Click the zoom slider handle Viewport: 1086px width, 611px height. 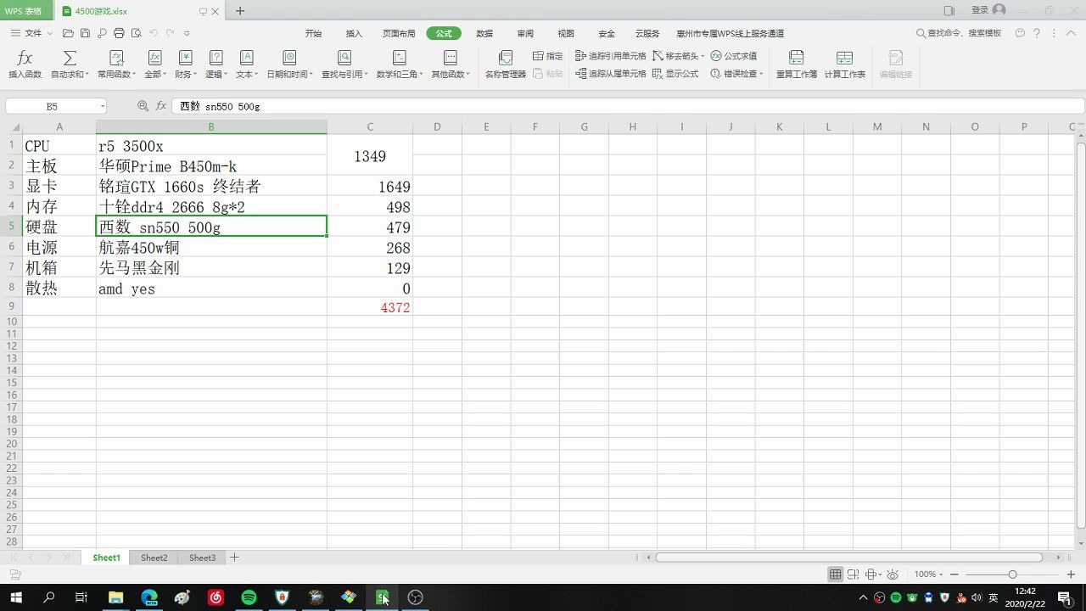click(1012, 575)
